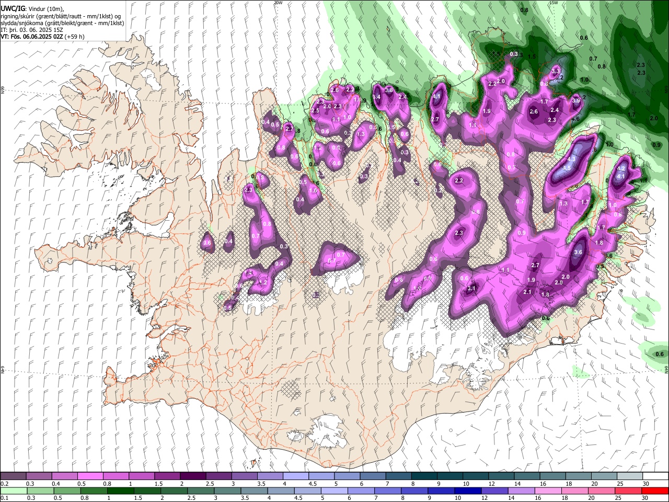The image size is (669, 502).
Task: Click the 'slydda/snjókoma' description line
Action: 62,23
